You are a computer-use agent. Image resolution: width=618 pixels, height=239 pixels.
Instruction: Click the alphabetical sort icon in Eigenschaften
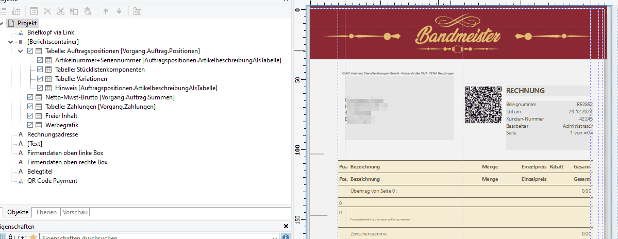[11, 237]
